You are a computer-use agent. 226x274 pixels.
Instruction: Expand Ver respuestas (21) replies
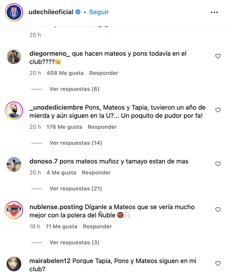(76, 189)
